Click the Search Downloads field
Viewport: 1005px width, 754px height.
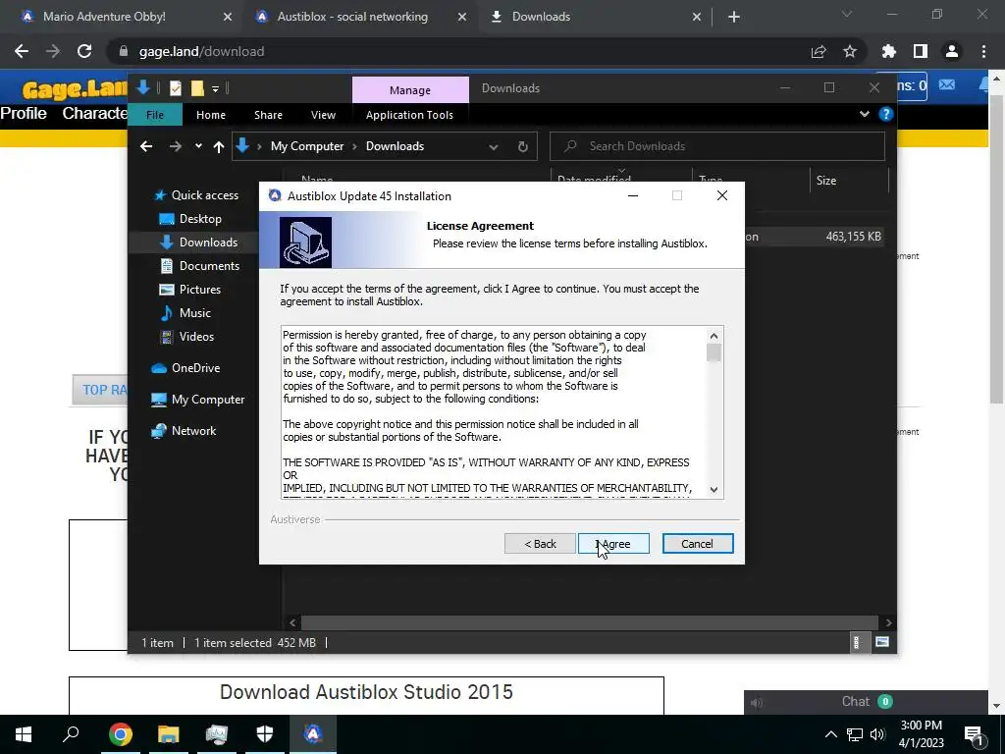[x=717, y=146]
